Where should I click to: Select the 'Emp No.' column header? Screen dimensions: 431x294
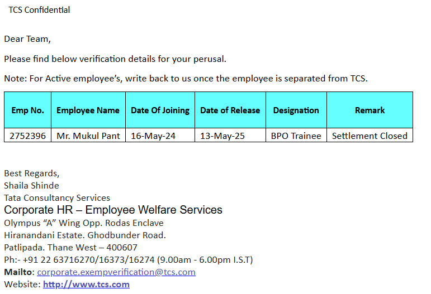point(28,110)
